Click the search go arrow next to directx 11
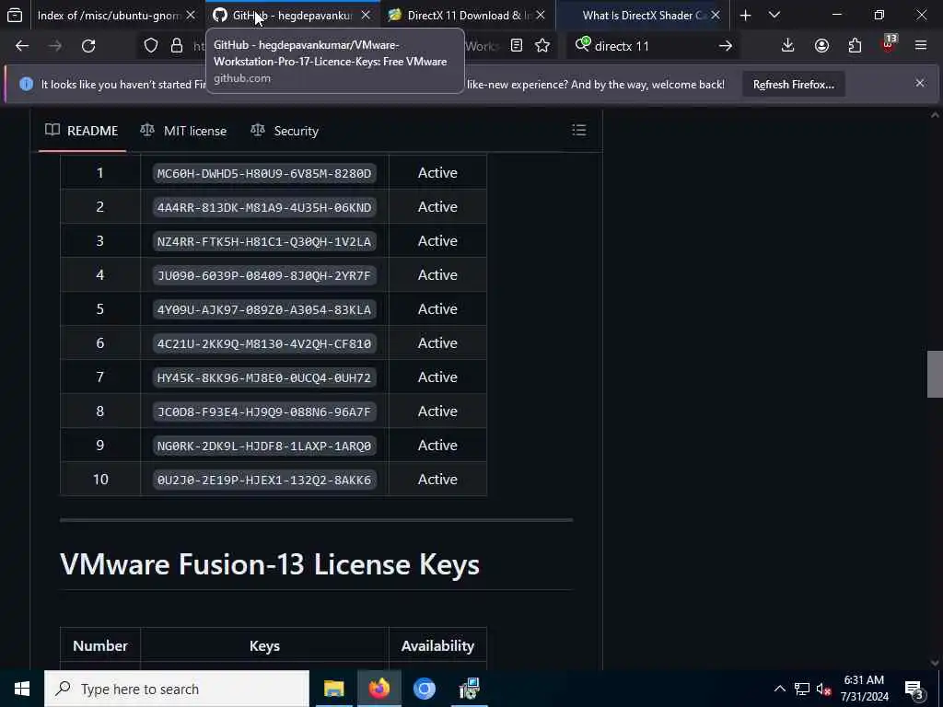Screen dimensions: 943x707 pos(726,46)
